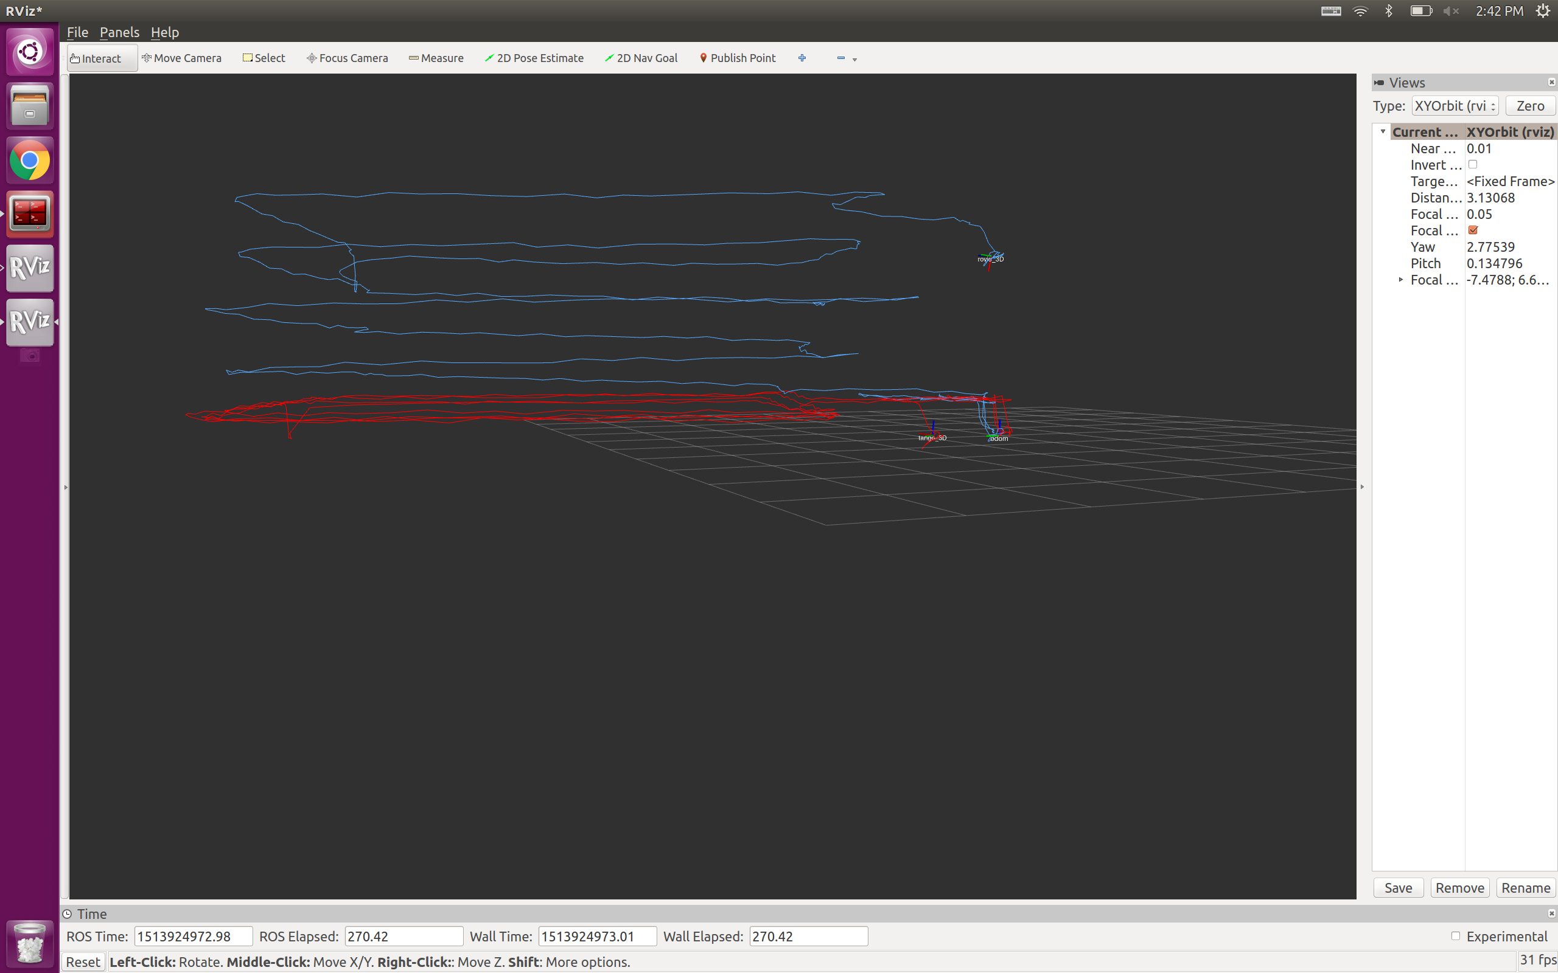
Task: Select the 2D Pose Estimate tool
Action: pos(534,58)
